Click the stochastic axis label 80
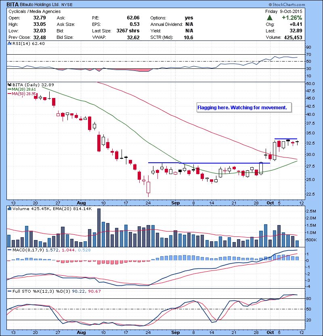 pos(309,298)
